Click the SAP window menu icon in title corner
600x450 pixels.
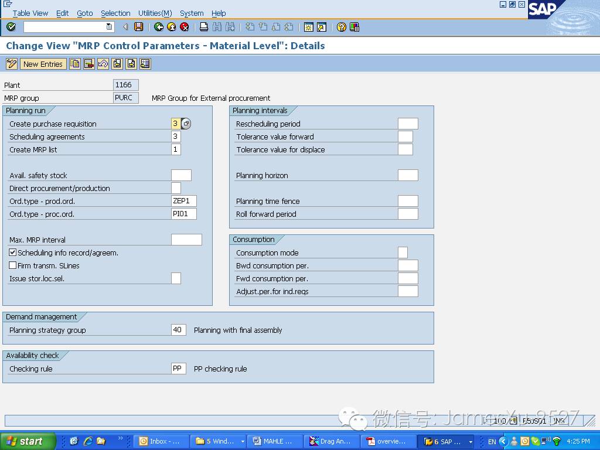(7, 4)
